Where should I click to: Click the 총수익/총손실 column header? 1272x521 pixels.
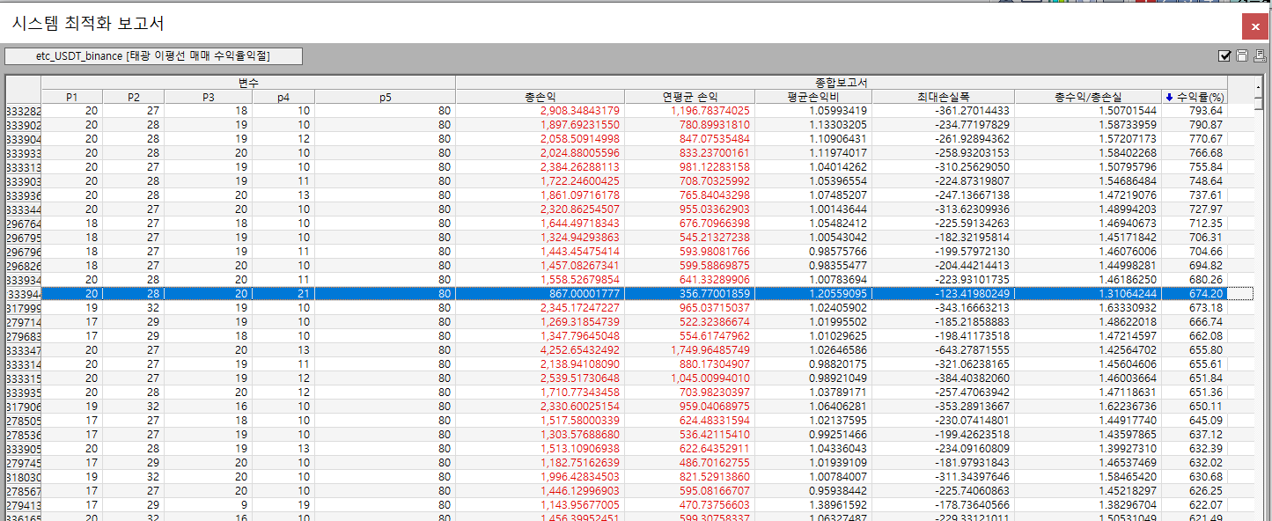click(x=1087, y=97)
